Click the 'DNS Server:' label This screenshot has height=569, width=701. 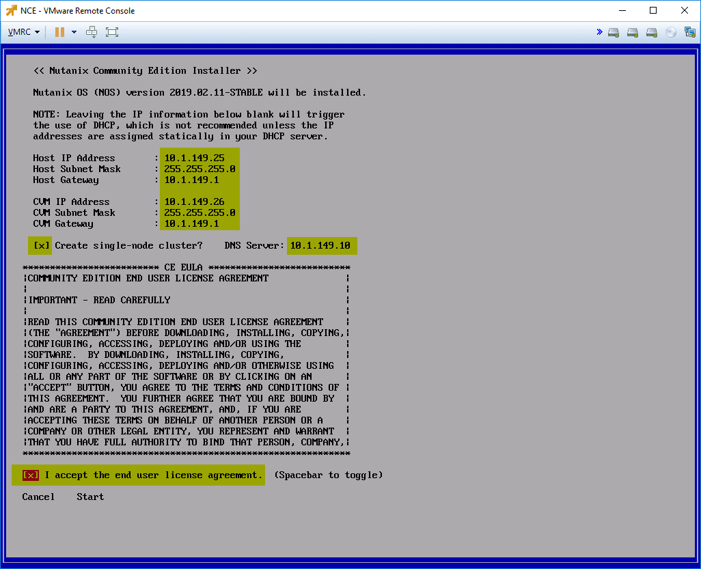pyautogui.click(x=254, y=245)
